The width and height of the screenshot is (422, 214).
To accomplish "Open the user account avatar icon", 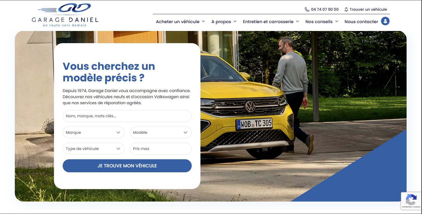I will tap(385, 21).
